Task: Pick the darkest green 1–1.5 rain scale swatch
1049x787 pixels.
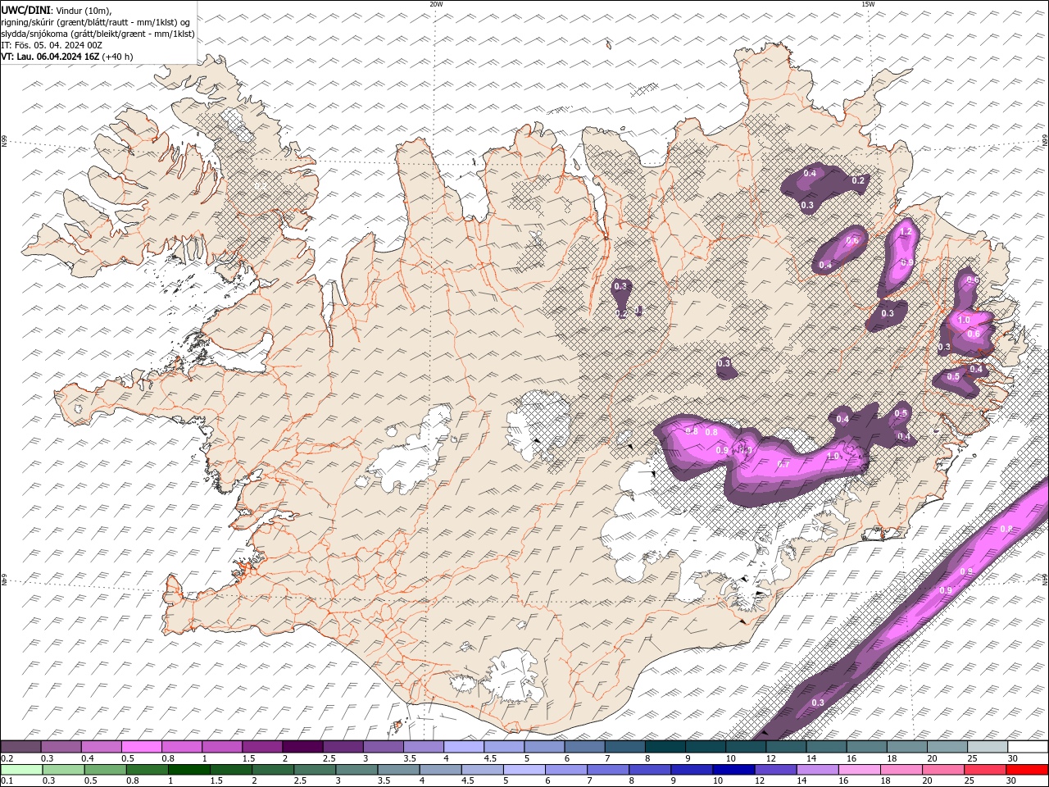Action: pos(189,770)
